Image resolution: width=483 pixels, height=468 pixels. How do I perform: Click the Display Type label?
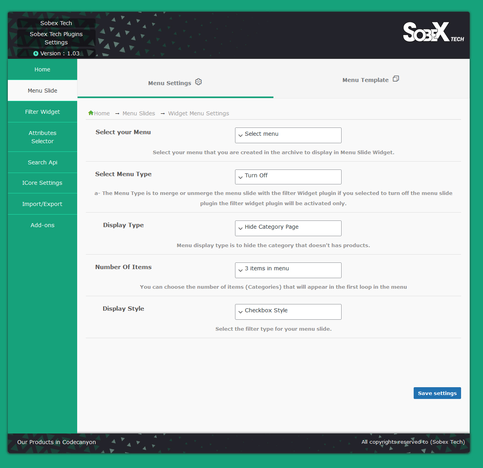pyautogui.click(x=123, y=225)
